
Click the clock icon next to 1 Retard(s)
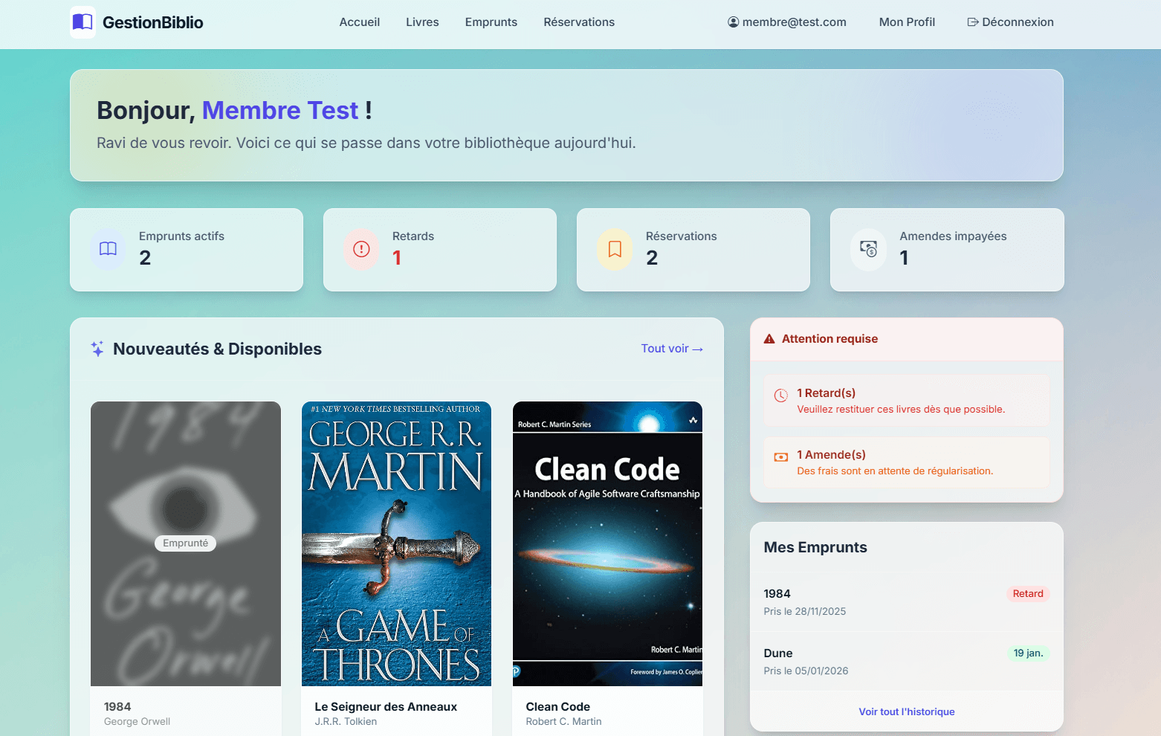pyautogui.click(x=781, y=396)
